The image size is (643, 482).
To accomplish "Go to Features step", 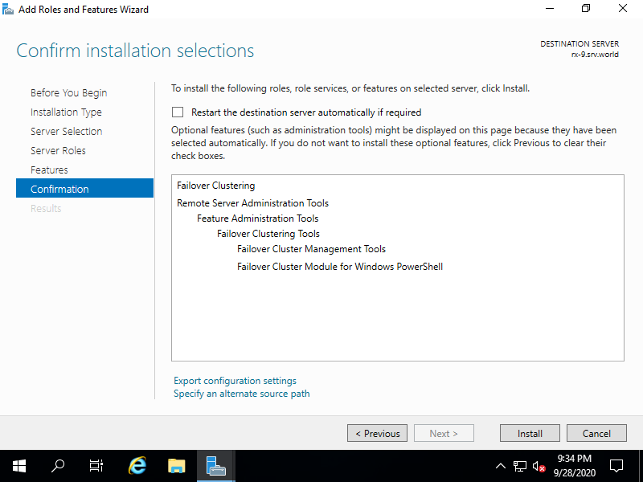I will 49,170.
